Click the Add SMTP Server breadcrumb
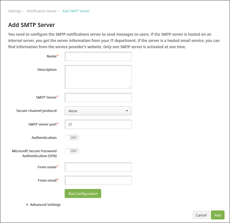This screenshot has width=230, height=223. [76, 11]
